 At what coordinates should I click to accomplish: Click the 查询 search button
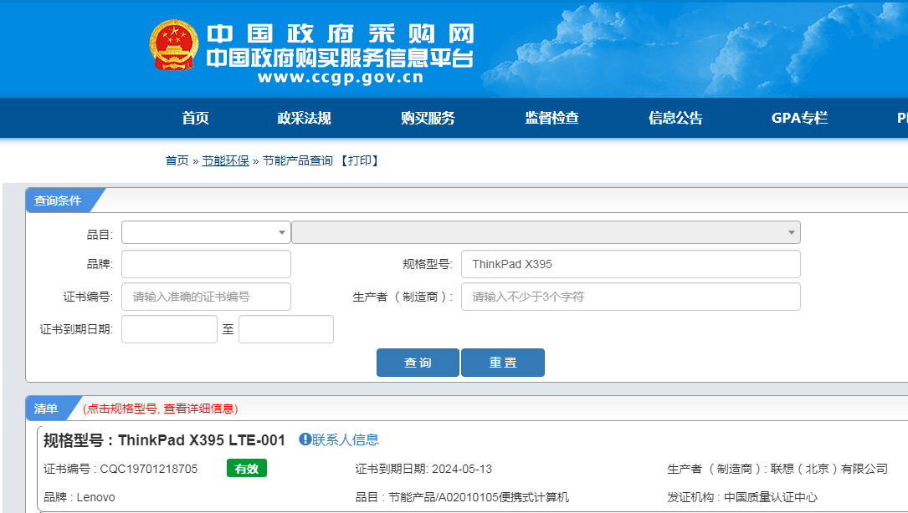pos(418,363)
